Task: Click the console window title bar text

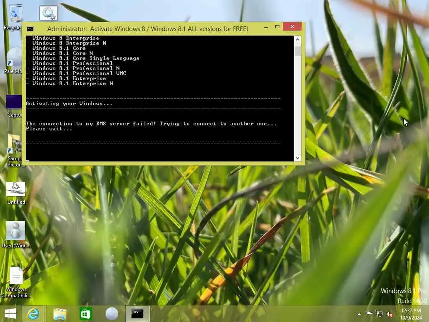Action: (x=147, y=29)
